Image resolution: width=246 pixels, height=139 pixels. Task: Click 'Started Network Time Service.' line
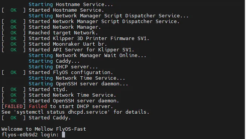coord(72,95)
